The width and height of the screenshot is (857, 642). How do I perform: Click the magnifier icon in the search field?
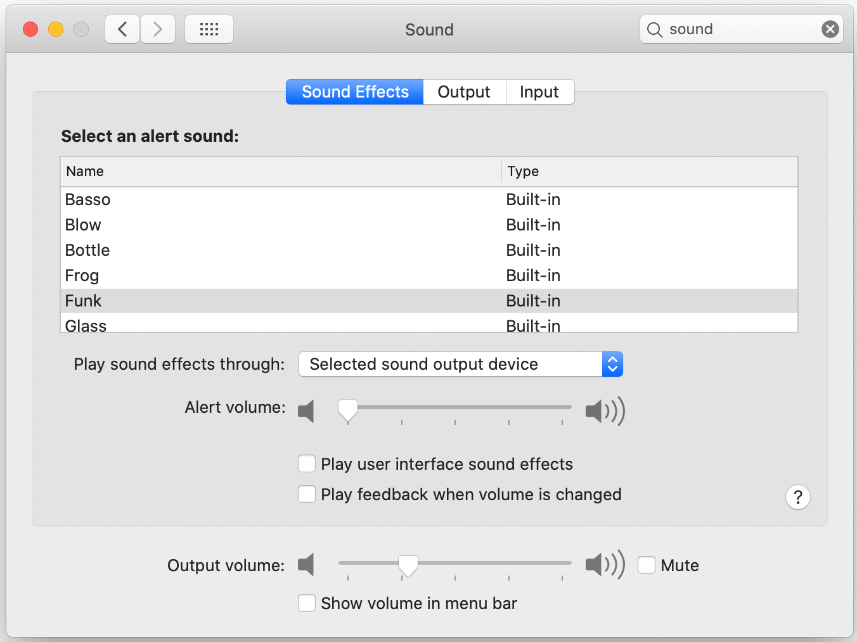[x=654, y=29]
